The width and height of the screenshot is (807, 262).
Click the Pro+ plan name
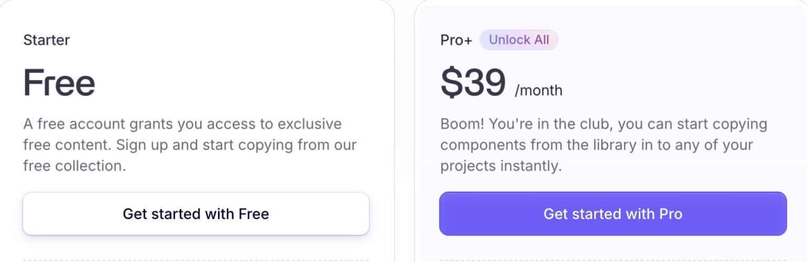(x=457, y=40)
